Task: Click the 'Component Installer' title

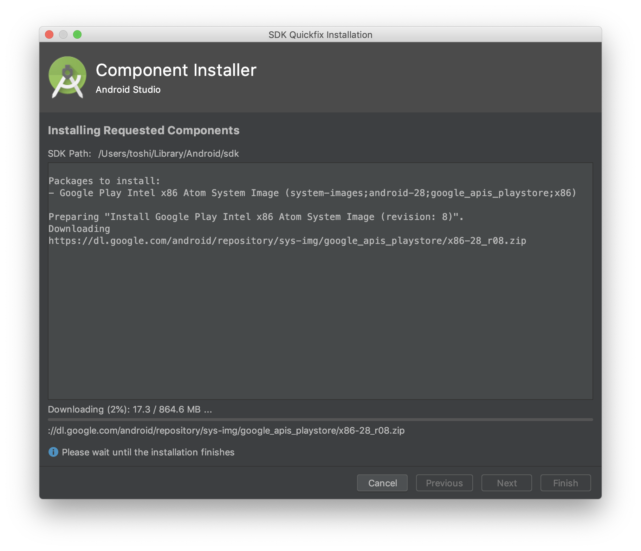Action: pyautogui.click(x=176, y=70)
